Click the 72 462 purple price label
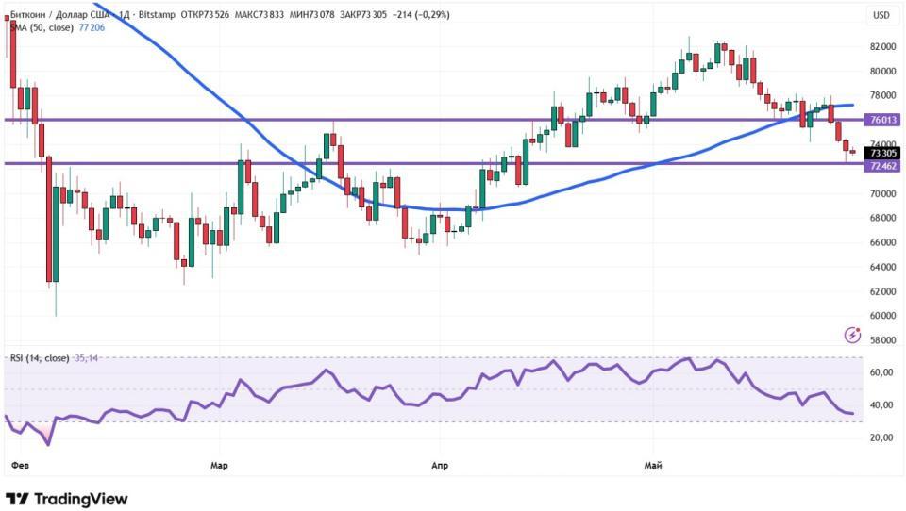 pyautogui.click(x=881, y=166)
